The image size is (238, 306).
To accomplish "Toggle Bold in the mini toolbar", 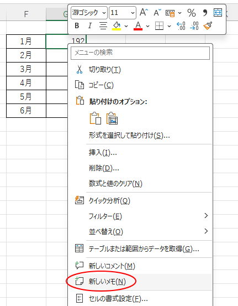I will coord(77,25).
